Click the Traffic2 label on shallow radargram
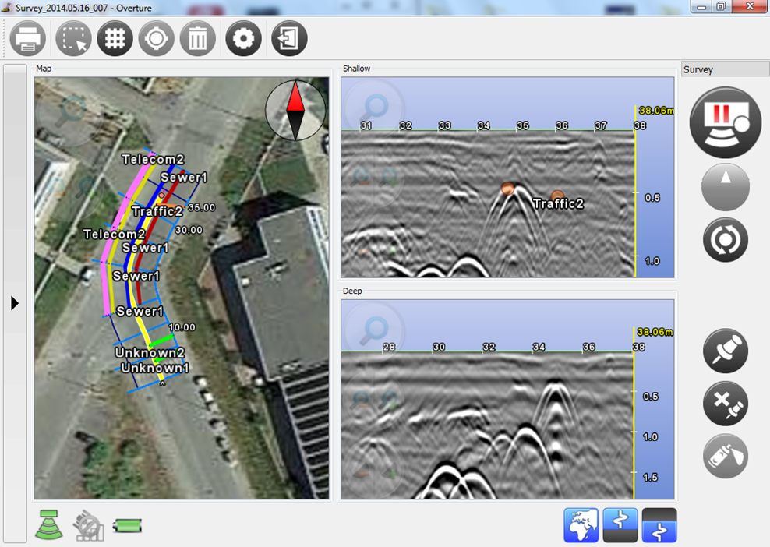This screenshot has width=770, height=547. [x=558, y=204]
